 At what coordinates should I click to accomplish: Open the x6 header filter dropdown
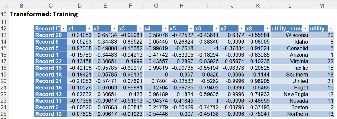tap(216, 28)
